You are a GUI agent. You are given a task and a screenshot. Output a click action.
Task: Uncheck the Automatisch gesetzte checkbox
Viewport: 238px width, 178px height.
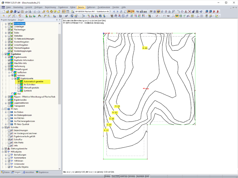(x=19, y=82)
